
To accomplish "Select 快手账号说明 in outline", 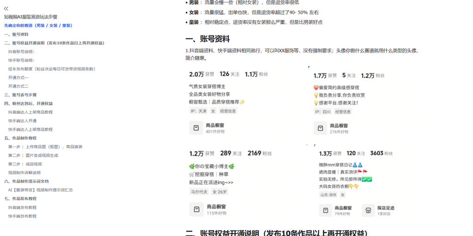I will (21, 60).
